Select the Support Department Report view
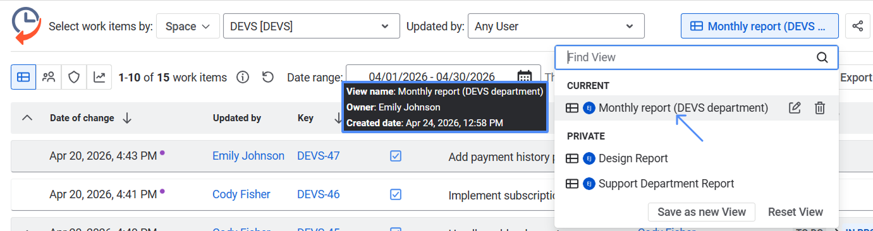Image resolution: width=873 pixels, height=231 pixels. pyautogui.click(x=666, y=184)
